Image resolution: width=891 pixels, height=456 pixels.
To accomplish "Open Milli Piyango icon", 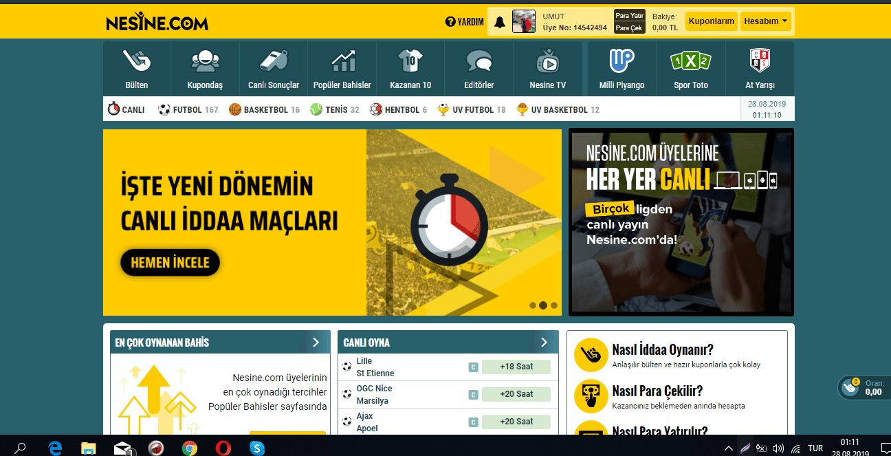I will pos(621,61).
